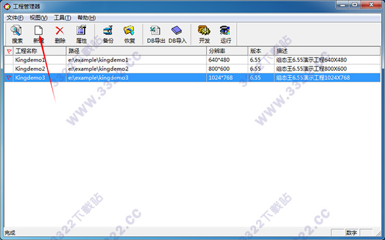Viewport: 385px width, 240px height.
Task: Click the 描述 column header
Action: pyautogui.click(x=327, y=51)
